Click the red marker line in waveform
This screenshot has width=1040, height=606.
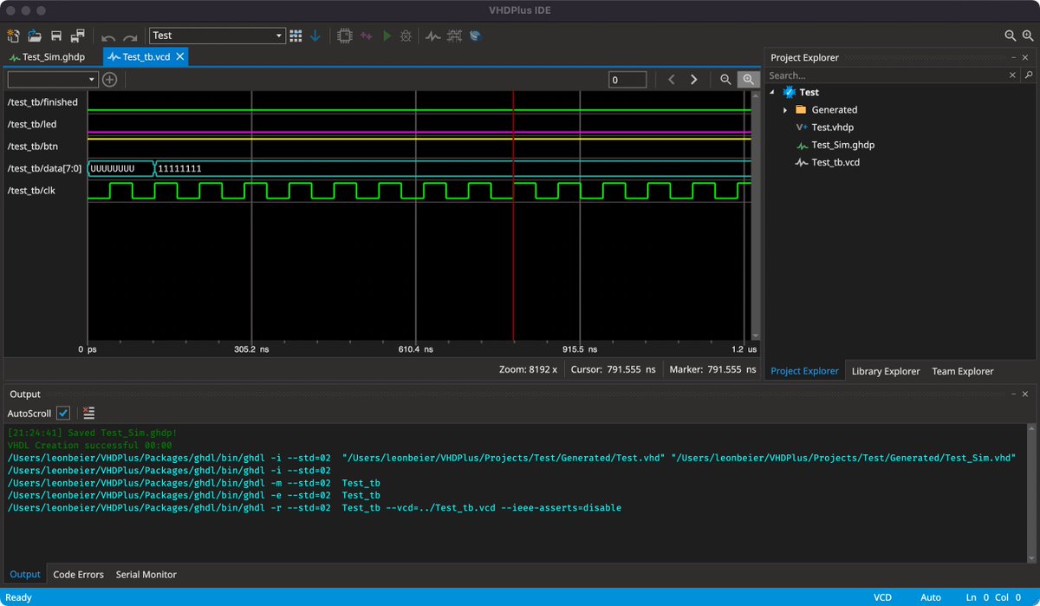(x=513, y=217)
